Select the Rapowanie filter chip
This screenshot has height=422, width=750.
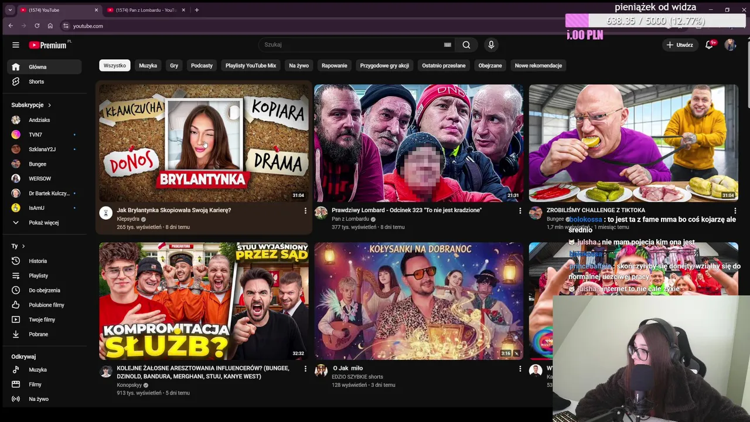(335, 66)
